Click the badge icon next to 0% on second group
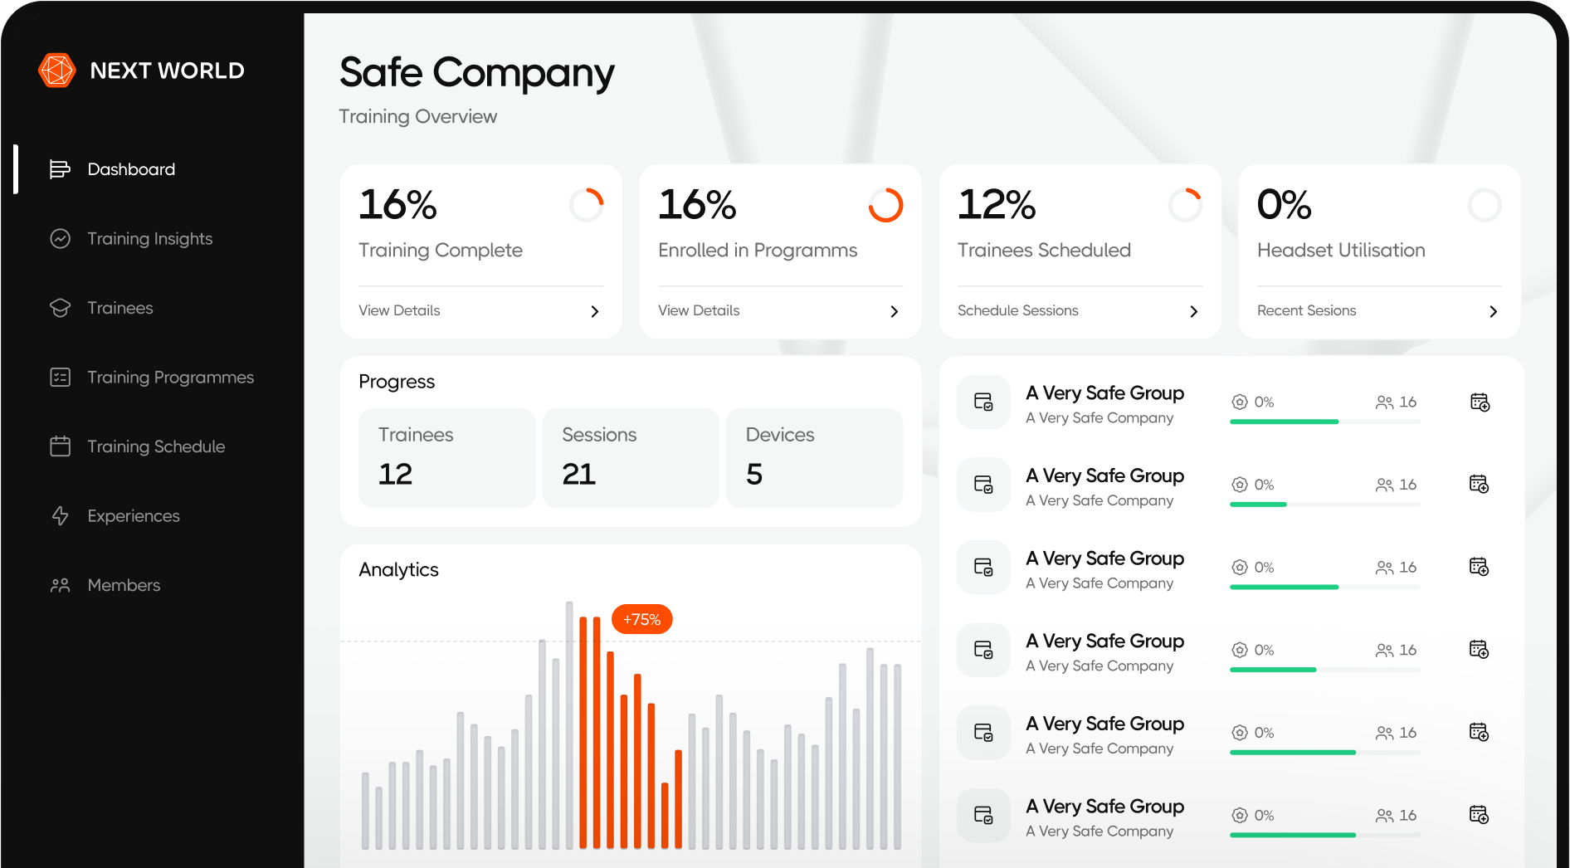Screen dimensions: 1570x868 [x=1240, y=484]
